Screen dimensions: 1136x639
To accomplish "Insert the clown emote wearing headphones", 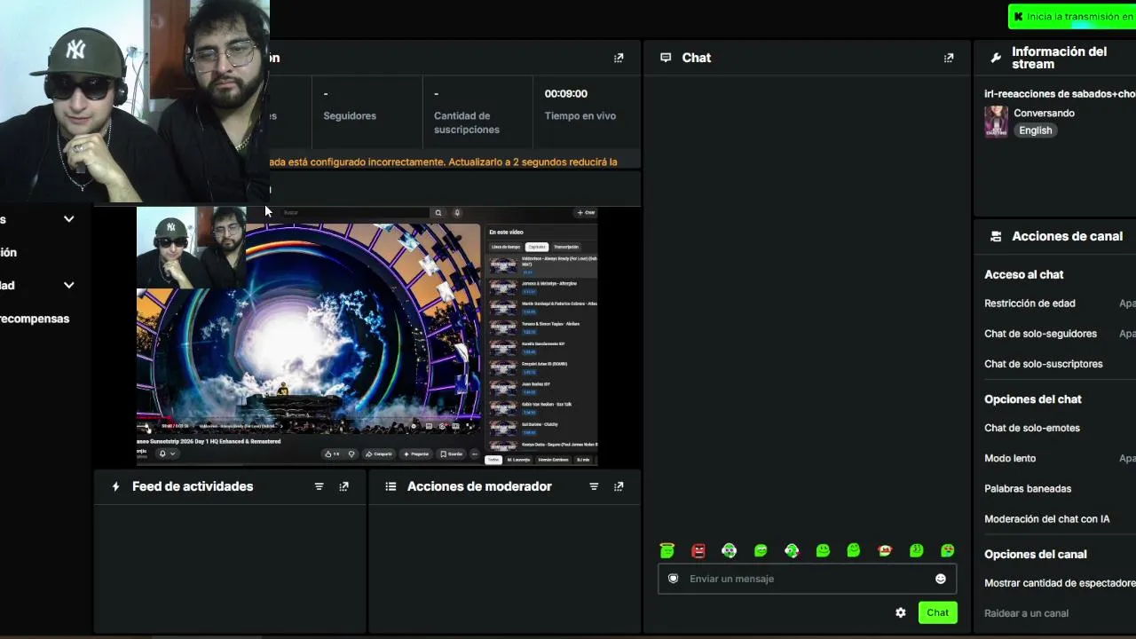I will 730,550.
